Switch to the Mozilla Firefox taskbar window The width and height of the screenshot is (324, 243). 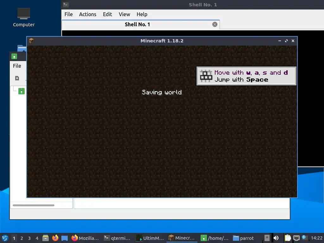(x=85, y=238)
